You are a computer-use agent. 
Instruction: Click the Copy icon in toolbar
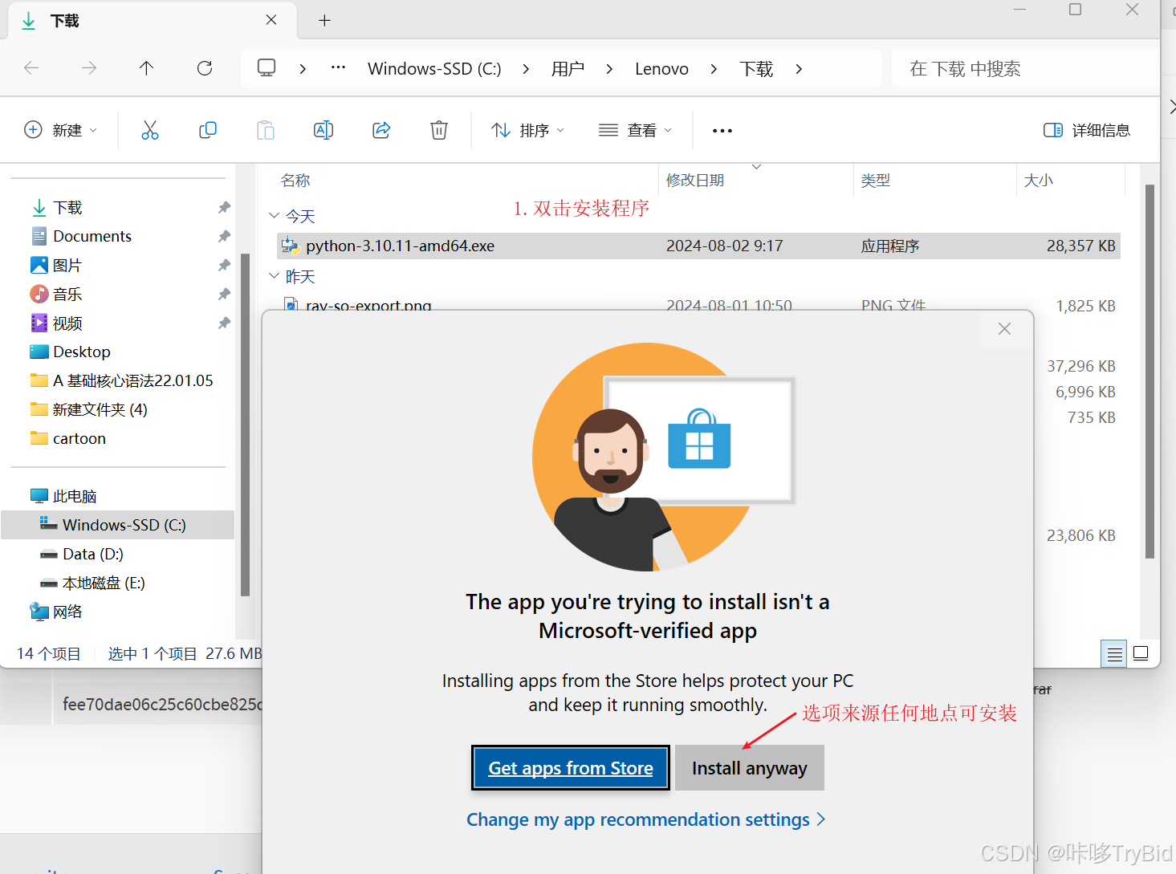(208, 130)
